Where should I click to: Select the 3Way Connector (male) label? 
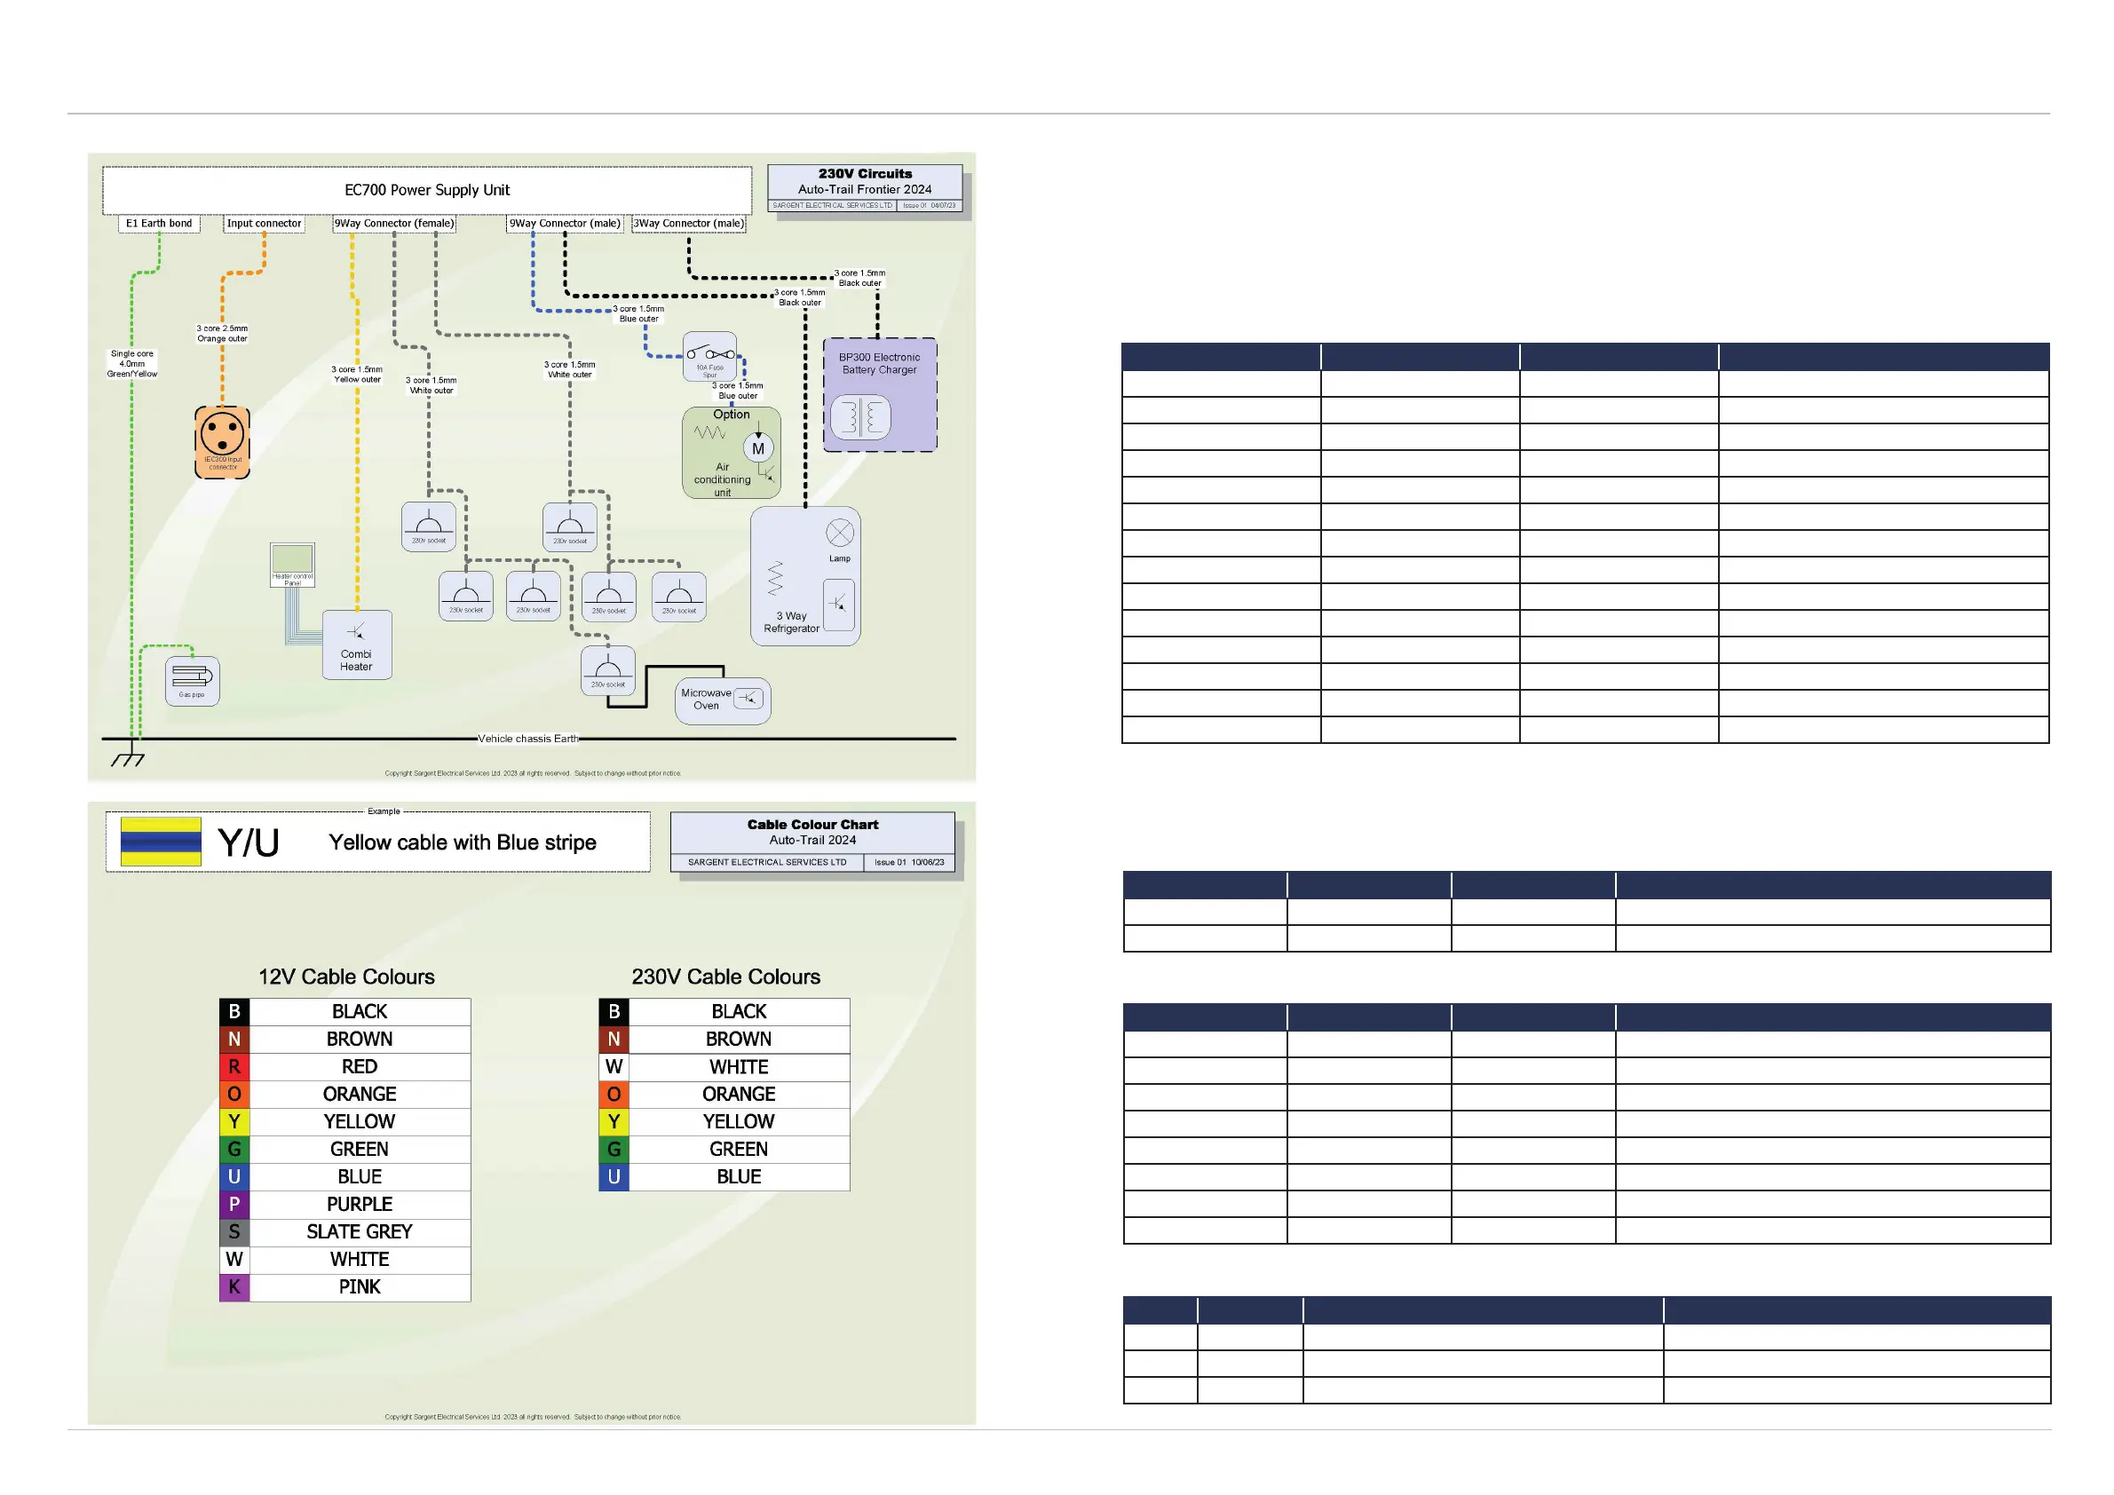689,224
